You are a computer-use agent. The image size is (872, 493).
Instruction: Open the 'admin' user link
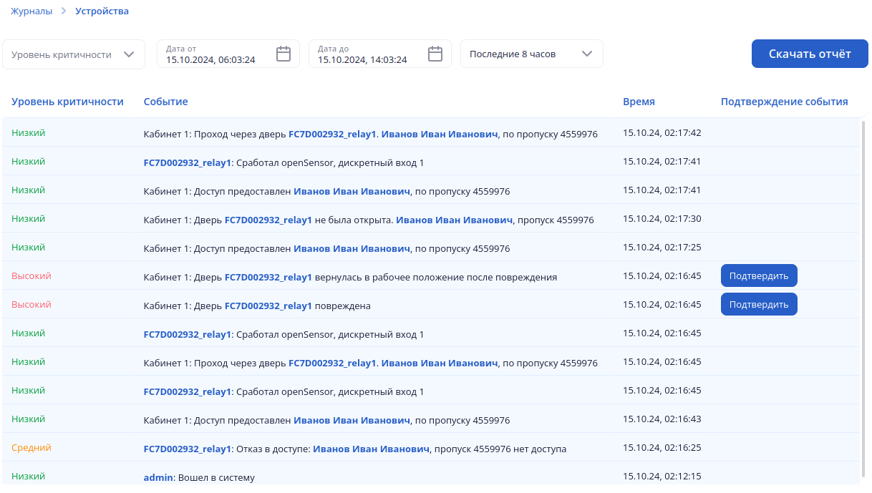[158, 477]
